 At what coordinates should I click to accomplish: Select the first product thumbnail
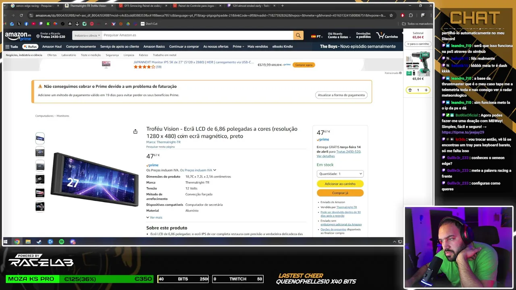40,139
